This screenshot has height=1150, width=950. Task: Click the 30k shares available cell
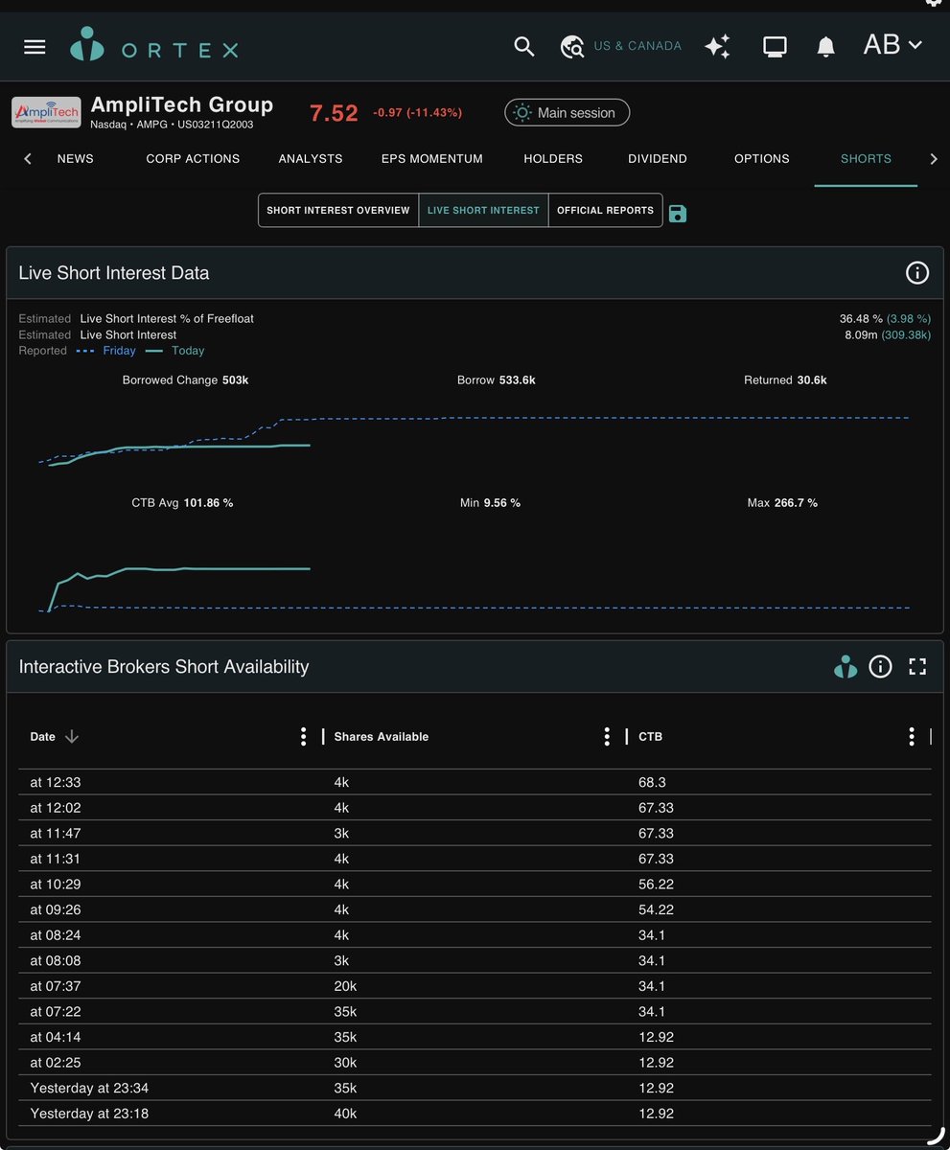pyautogui.click(x=345, y=1063)
